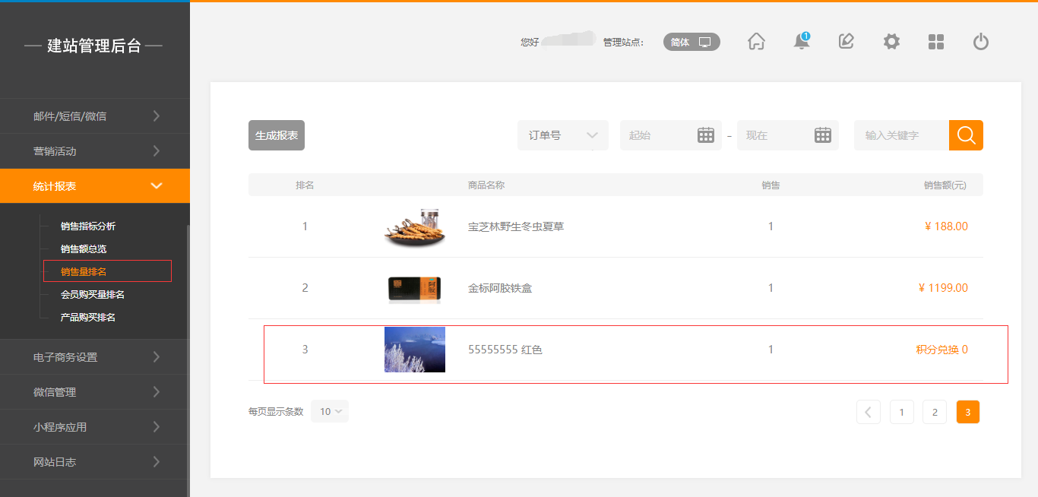The image size is (1038, 497).
Task: Click the 输入关键字 search input field
Action: (x=900, y=135)
